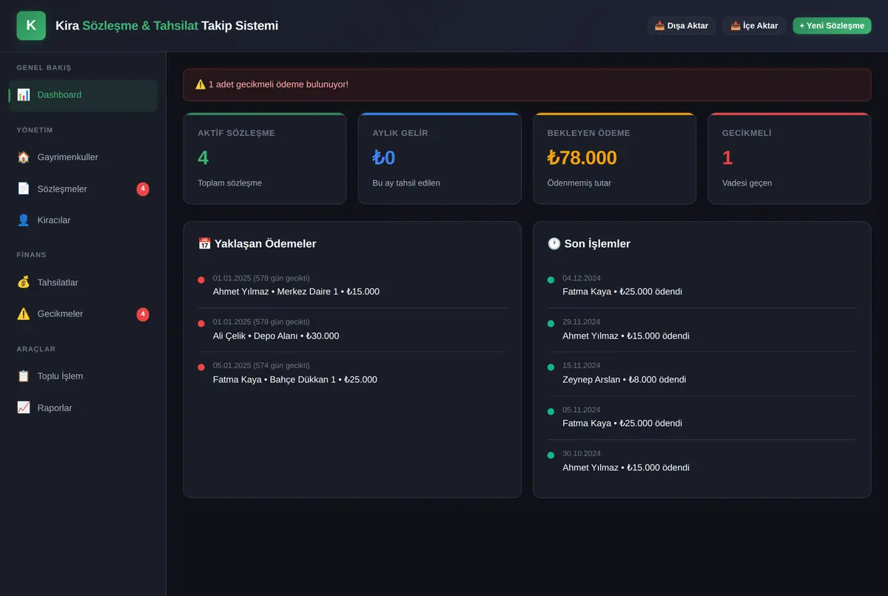Click the clock icon next to Son İşlemler
The width and height of the screenshot is (888, 596).
pos(554,243)
